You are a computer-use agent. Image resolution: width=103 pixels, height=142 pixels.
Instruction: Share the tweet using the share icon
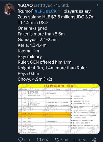[x=94, y=140]
